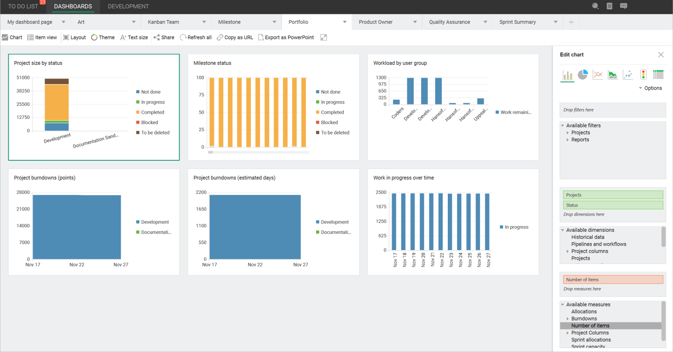Open the Theme selector on the toolbar
This screenshot has width=673, height=352.
coord(103,37)
